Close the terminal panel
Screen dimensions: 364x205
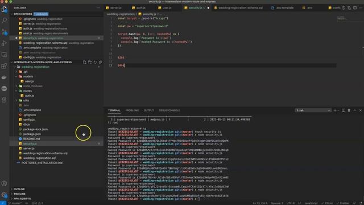(360, 110)
